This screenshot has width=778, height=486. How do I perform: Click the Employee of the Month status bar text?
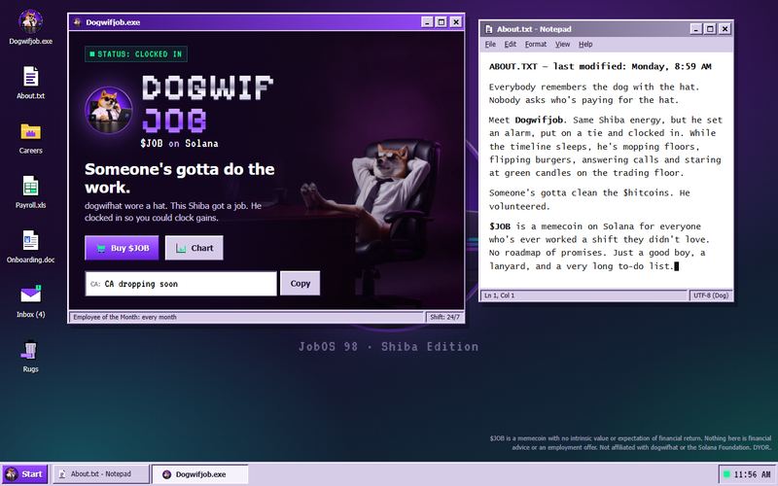tap(124, 317)
